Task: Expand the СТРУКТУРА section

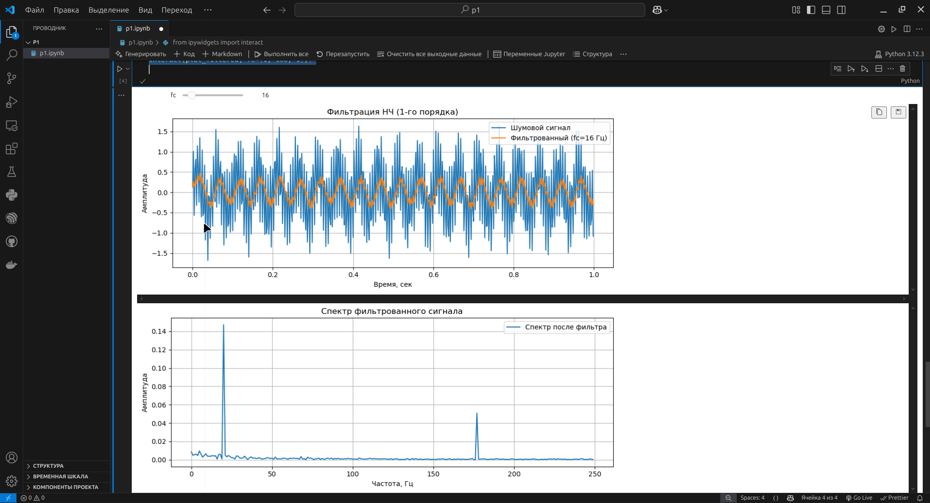Action: tap(67, 466)
